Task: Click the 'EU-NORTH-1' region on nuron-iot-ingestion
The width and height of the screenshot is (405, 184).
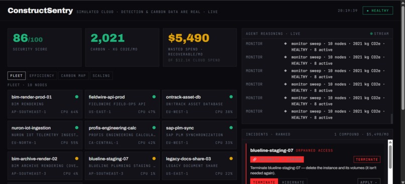Action: 24,142
